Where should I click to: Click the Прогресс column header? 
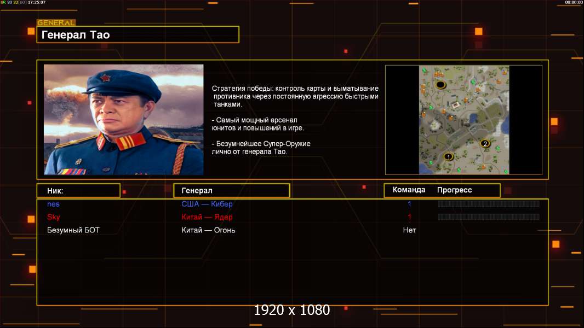(x=454, y=190)
